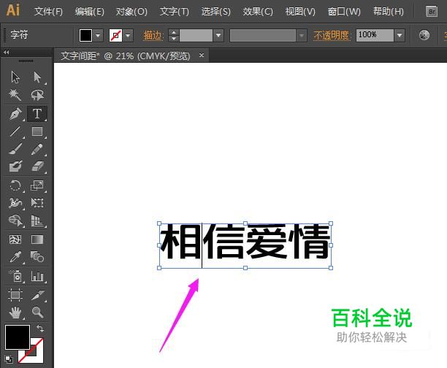The image size is (447, 368).
Task: Expand stroke weight dropdown
Action: coord(218,35)
